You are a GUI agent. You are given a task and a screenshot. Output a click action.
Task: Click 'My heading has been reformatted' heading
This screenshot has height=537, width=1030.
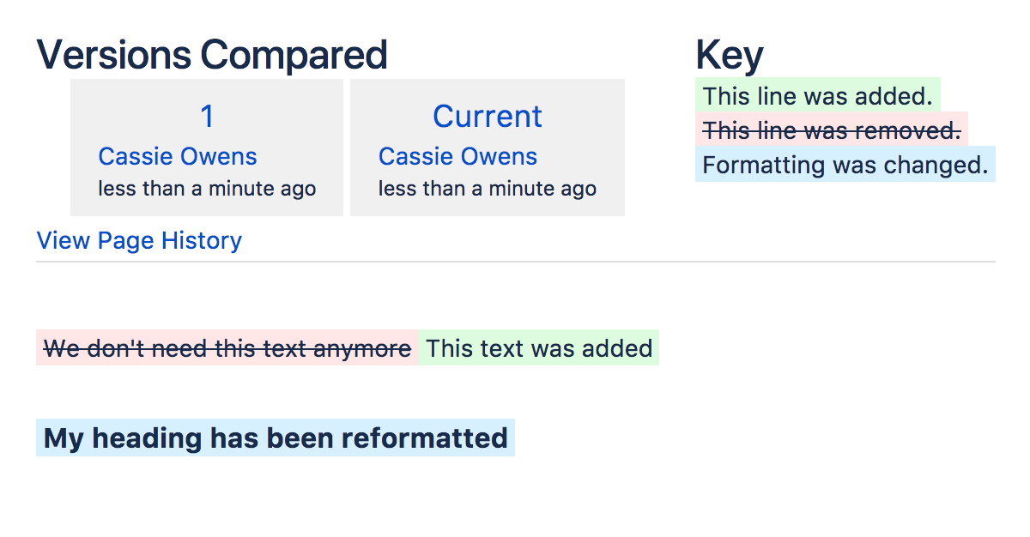(276, 437)
